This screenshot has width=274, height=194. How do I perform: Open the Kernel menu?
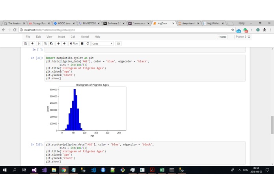click(85, 37)
